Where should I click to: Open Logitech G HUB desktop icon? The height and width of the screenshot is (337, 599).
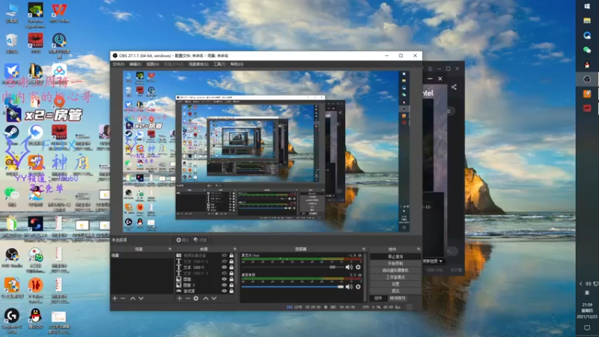pos(12,321)
